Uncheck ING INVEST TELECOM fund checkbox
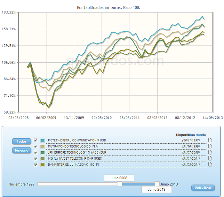This screenshot has height=197, width=224. (36, 158)
